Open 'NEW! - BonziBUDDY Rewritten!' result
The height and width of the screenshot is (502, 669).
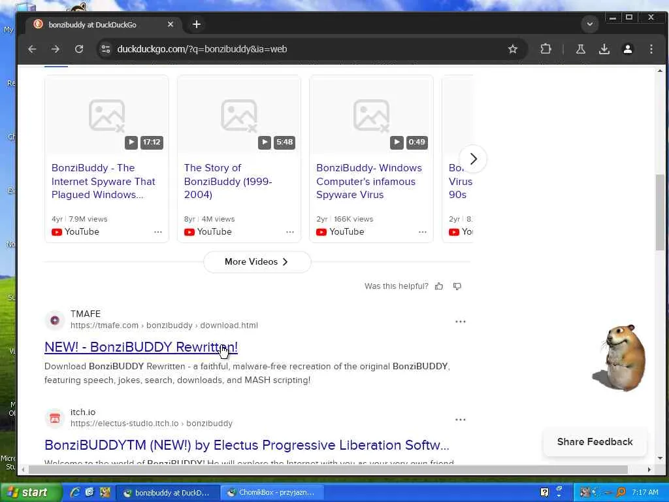click(x=141, y=347)
